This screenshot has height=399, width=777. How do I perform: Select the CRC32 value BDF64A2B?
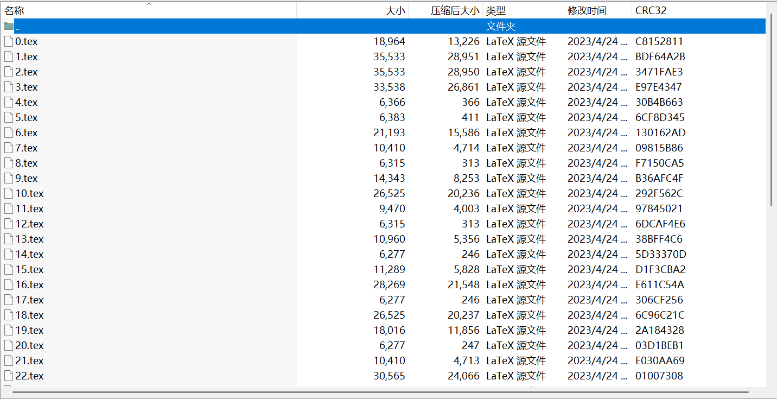[660, 56]
